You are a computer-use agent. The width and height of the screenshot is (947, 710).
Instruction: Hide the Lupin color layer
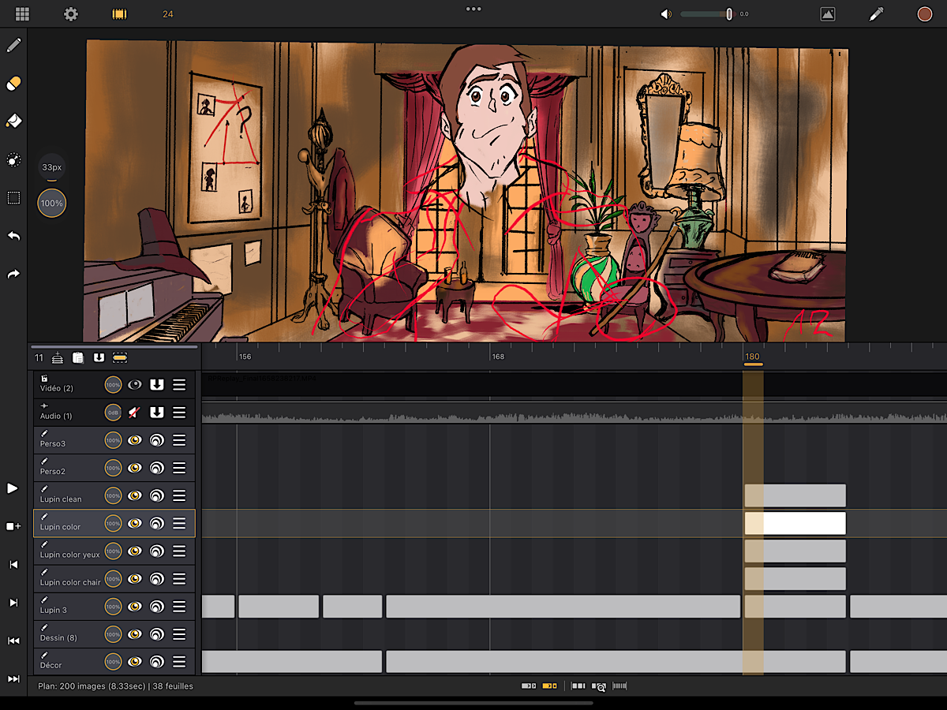tap(135, 523)
